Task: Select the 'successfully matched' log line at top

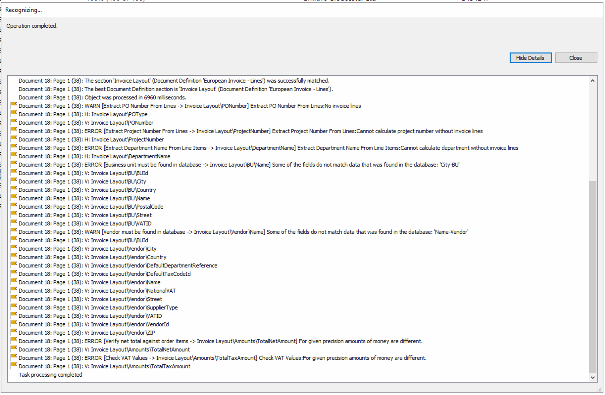Action: click(x=174, y=81)
